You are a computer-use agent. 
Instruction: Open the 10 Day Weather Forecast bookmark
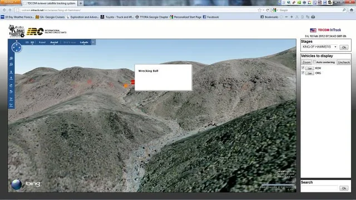17,17
